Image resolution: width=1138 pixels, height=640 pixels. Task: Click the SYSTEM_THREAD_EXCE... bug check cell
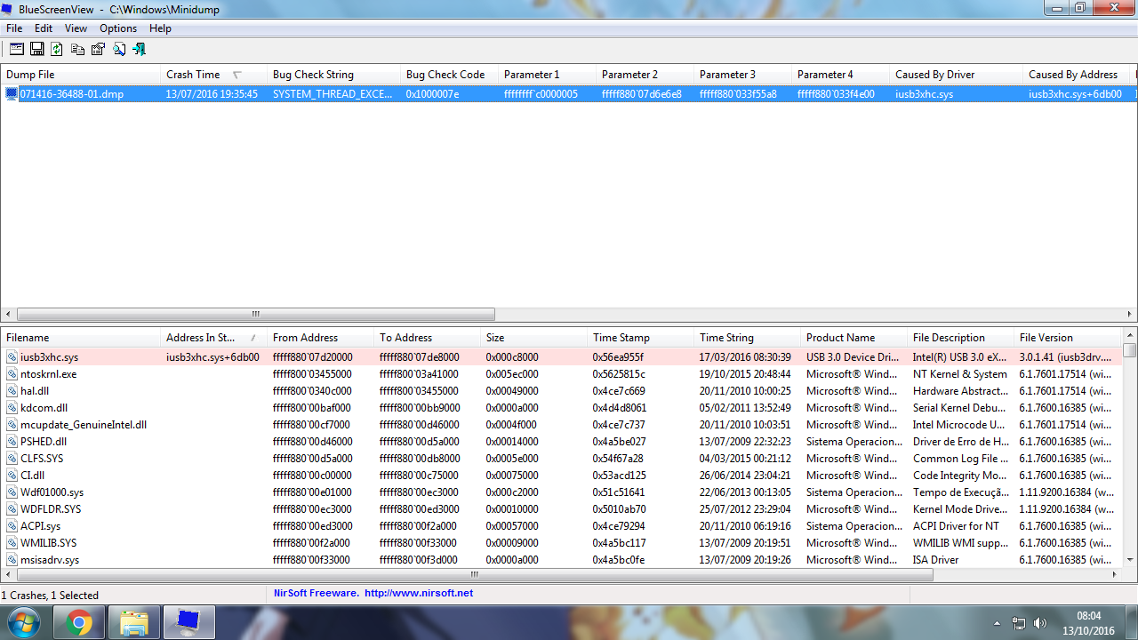pyautogui.click(x=333, y=93)
